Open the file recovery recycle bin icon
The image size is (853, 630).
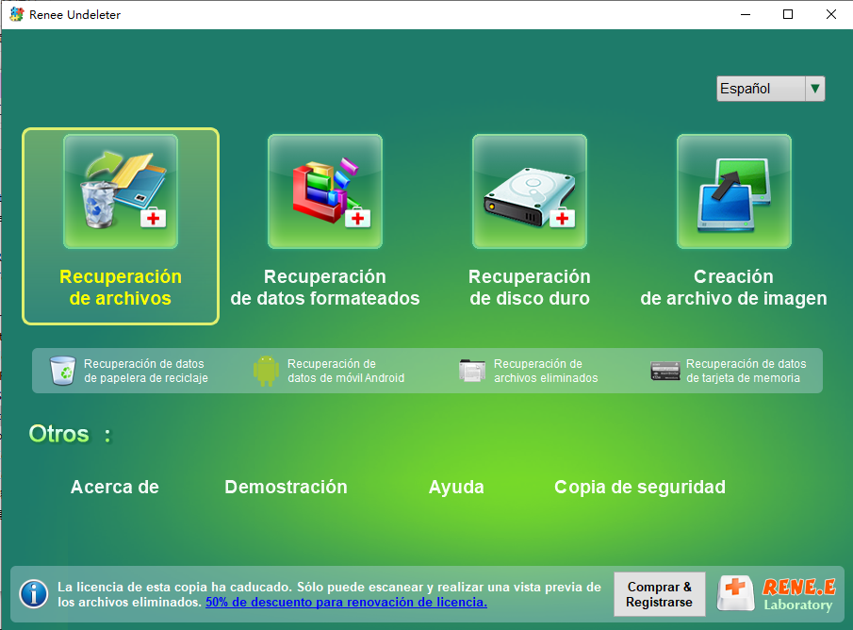(x=121, y=191)
